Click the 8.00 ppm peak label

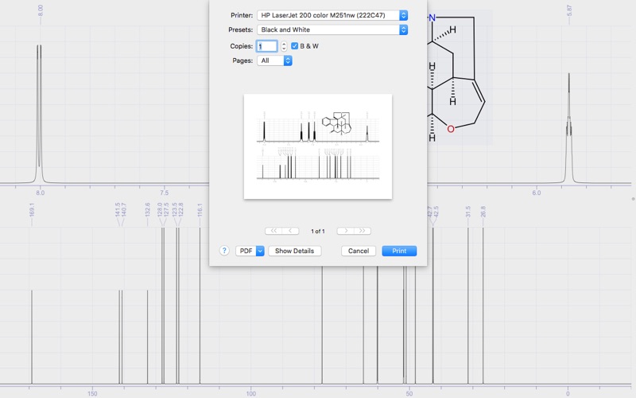pos(41,11)
